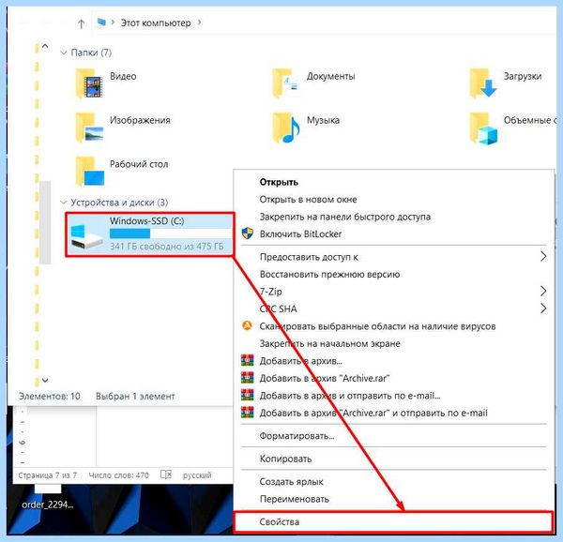Click "Элементов: 10" in status bar
The height and width of the screenshot is (542, 563).
click(x=49, y=397)
